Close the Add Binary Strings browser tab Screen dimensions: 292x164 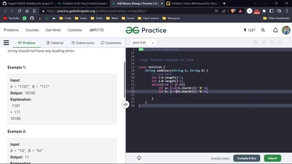coord(162,3)
